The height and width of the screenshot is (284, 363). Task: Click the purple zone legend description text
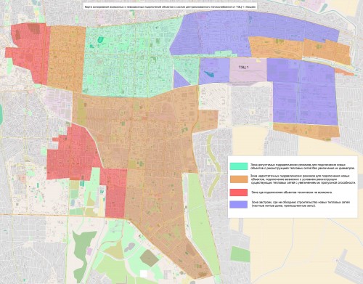point(301,204)
